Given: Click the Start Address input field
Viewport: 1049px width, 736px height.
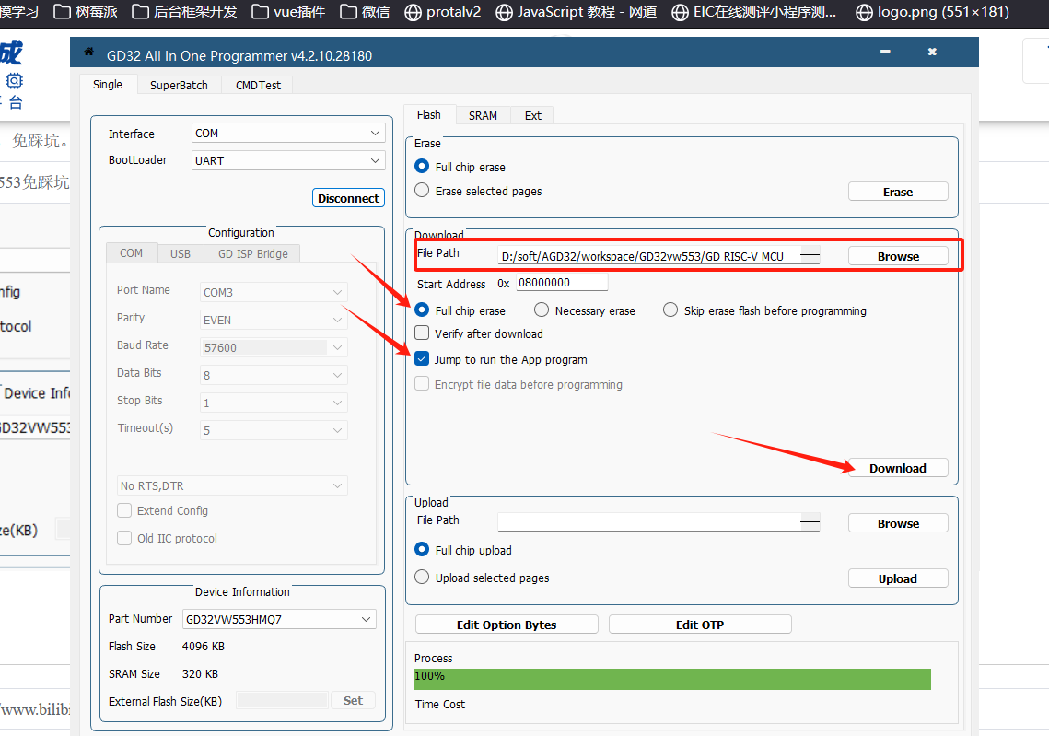Looking at the screenshot, I should (x=561, y=283).
